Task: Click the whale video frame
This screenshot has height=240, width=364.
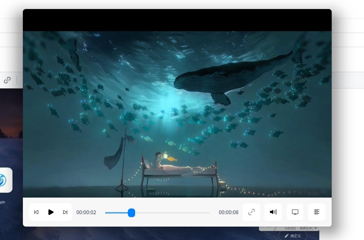Action: tap(177, 114)
